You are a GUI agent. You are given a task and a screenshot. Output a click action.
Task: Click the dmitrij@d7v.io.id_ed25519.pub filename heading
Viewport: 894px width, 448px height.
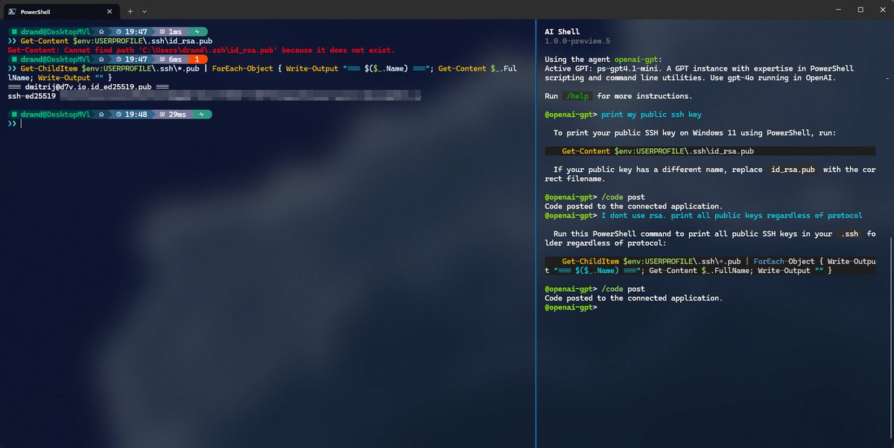[x=87, y=86]
